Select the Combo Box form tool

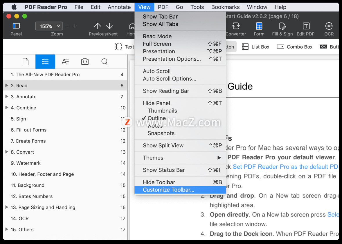(x=294, y=47)
